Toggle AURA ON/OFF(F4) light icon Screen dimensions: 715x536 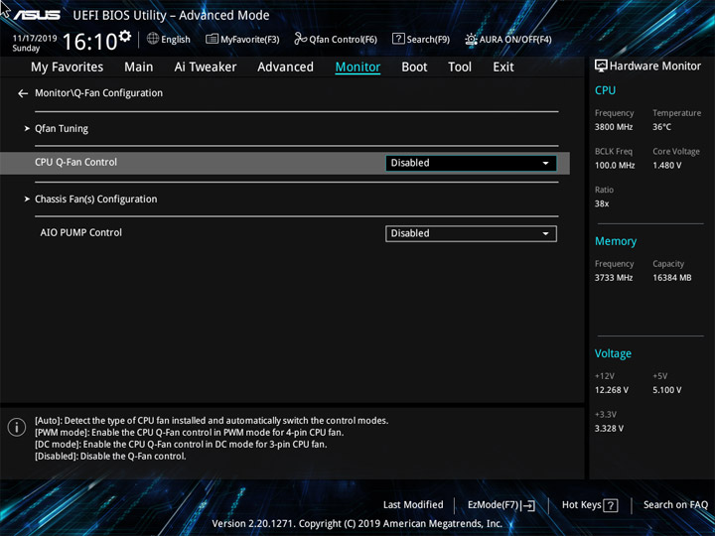[471, 39]
